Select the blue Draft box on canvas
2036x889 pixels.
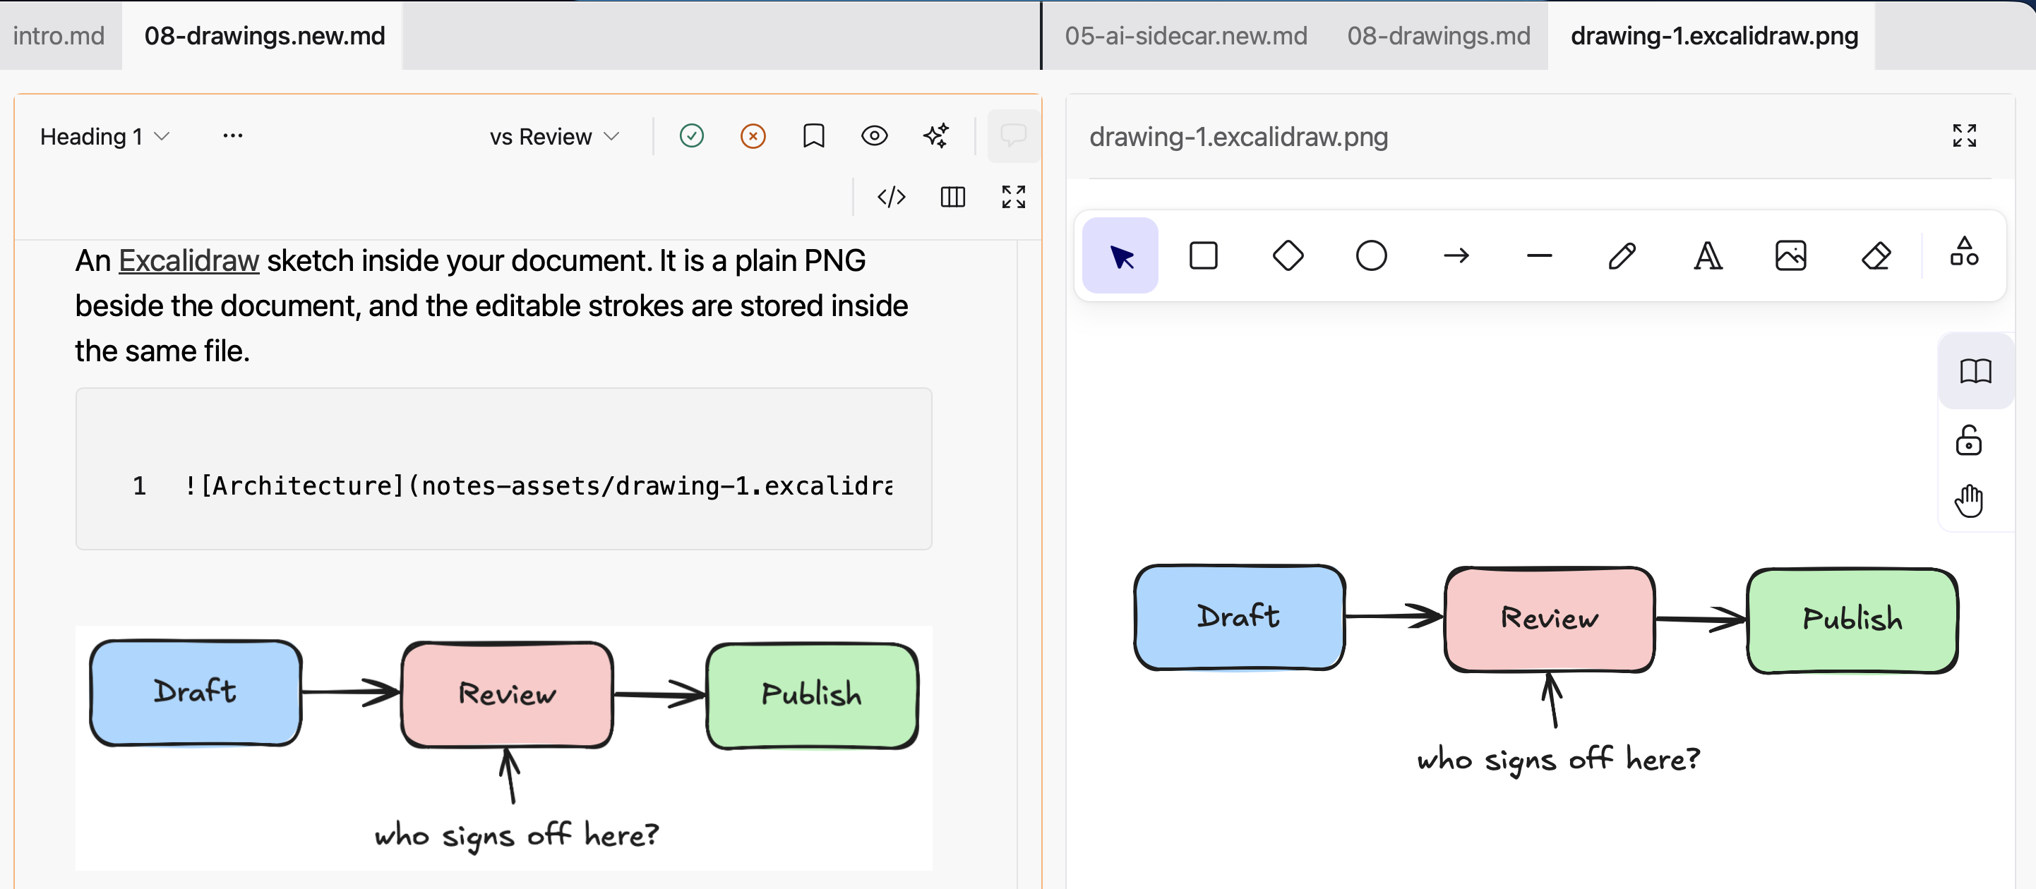point(1239,617)
